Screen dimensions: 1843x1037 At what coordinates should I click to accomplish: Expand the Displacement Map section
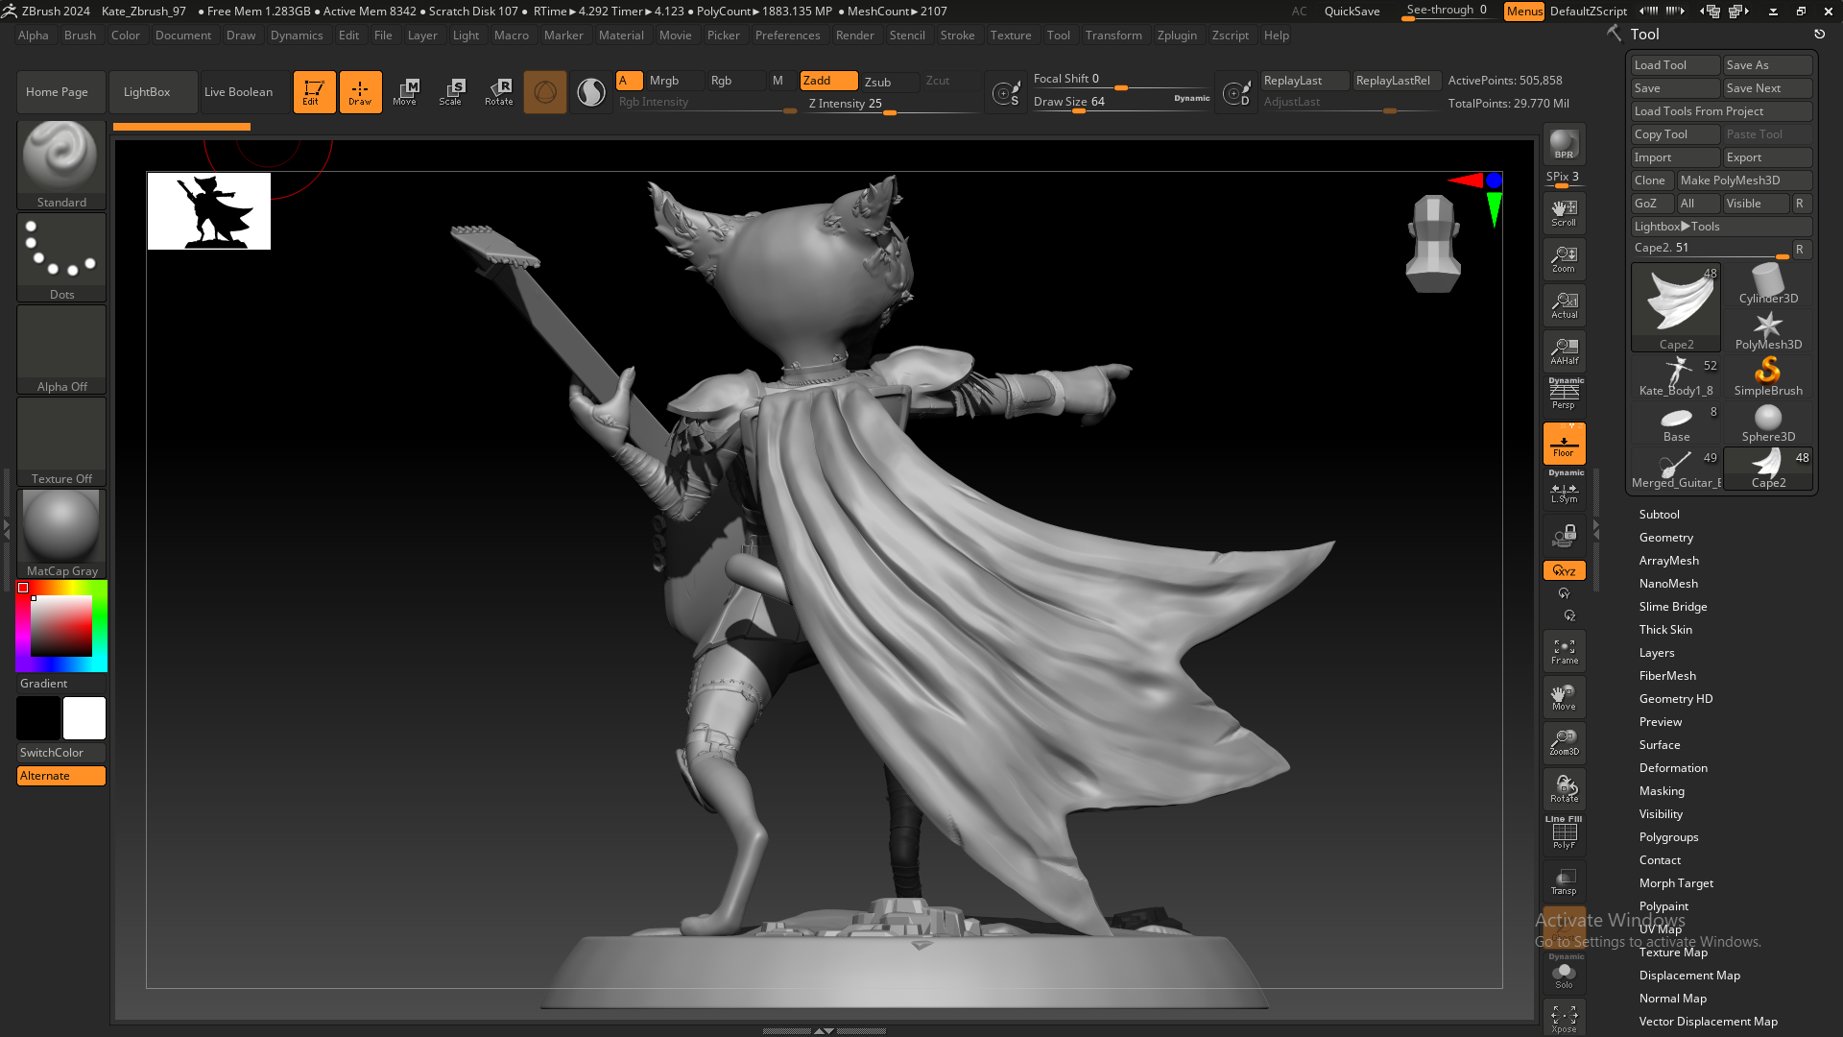(x=1688, y=976)
